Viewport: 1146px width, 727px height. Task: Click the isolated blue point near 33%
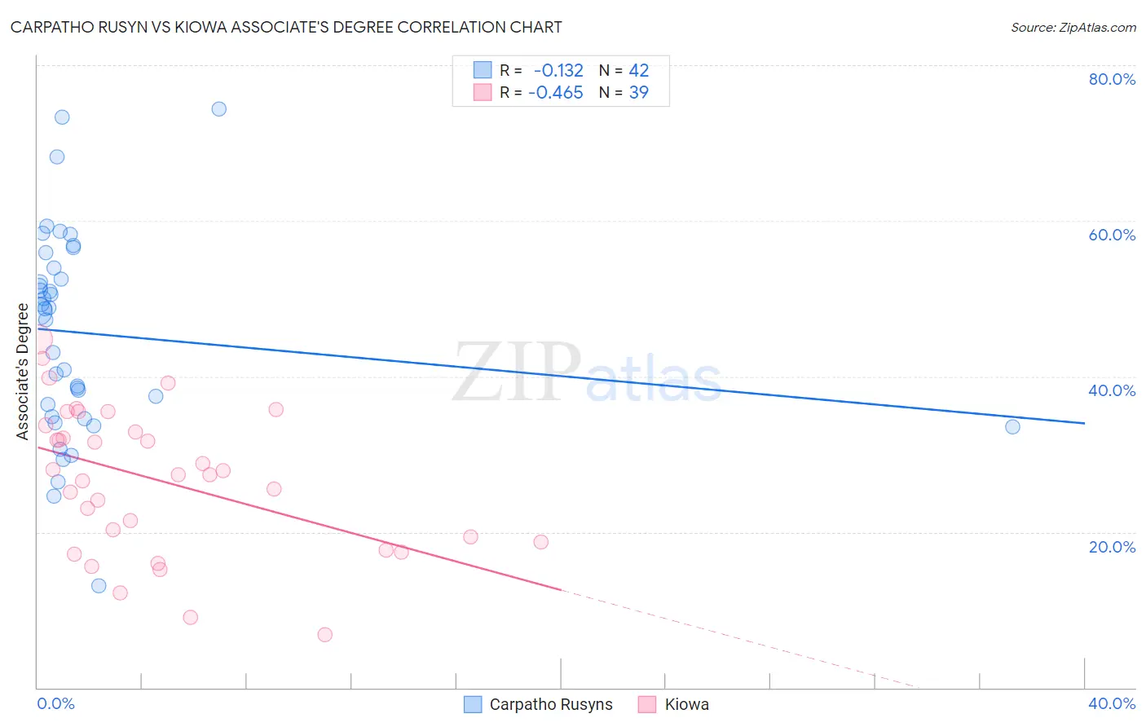click(x=1012, y=427)
